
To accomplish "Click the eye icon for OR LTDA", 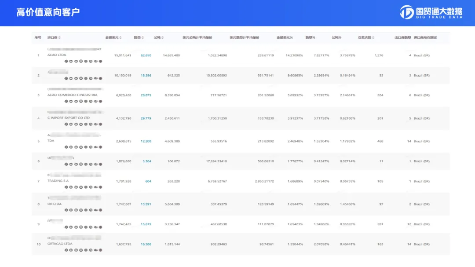I will pyautogui.click(x=66, y=210).
